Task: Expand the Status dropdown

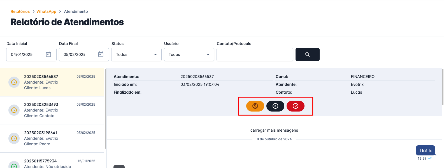Action: tap(136, 55)
